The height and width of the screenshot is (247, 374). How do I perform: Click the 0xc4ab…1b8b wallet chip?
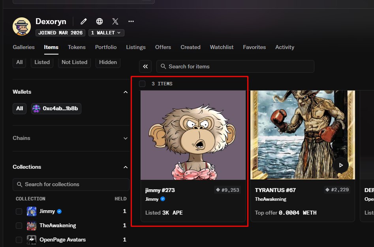tap(56, 109)
